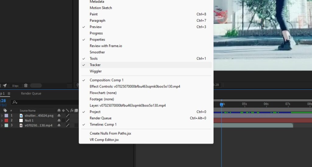Click quality slash switch for shutter png layer
The height and width of the screenshot is (167, 312).
click(x=68, y=115)
